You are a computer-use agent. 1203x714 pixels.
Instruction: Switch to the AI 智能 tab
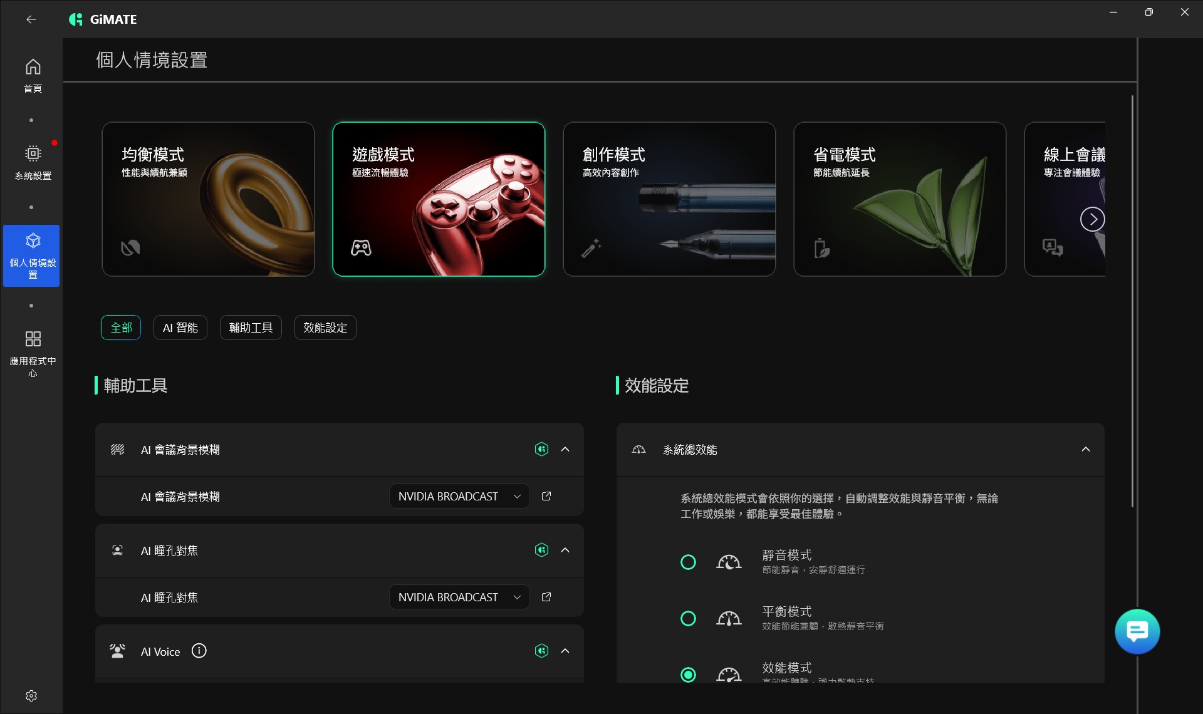[x=180, y=328]
